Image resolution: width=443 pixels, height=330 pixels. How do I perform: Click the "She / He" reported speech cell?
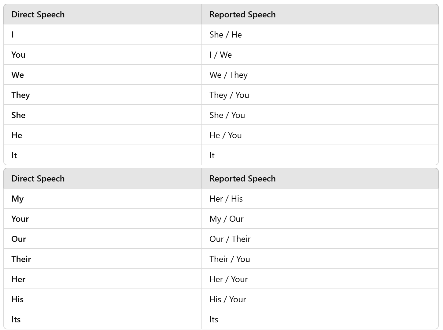(226, 34)
